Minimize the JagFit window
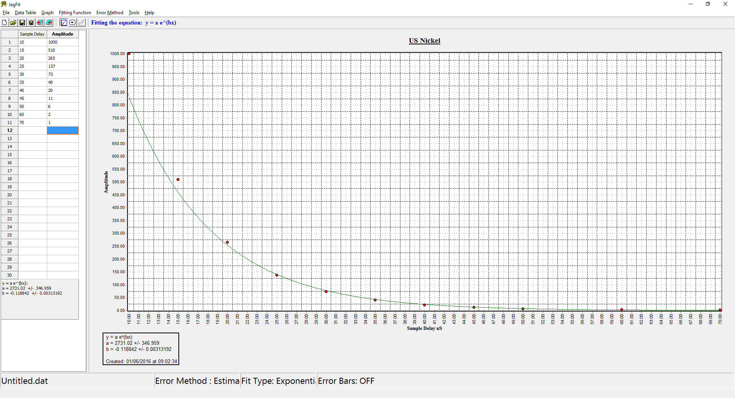Image resolution: width=735 pixels, height=398 pixels. coord(691,4)
